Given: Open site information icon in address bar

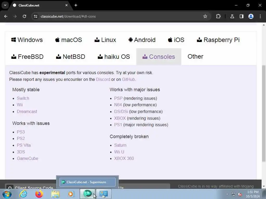Looking at the screenshot, I should click(35, 16).
